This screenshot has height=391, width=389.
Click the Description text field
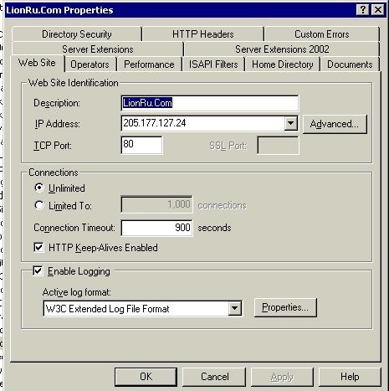pyautogui.click(x=210, y=103)
